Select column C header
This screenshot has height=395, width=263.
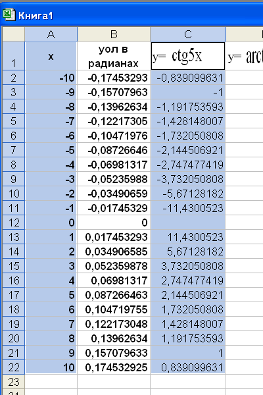[x=188, y=34]
